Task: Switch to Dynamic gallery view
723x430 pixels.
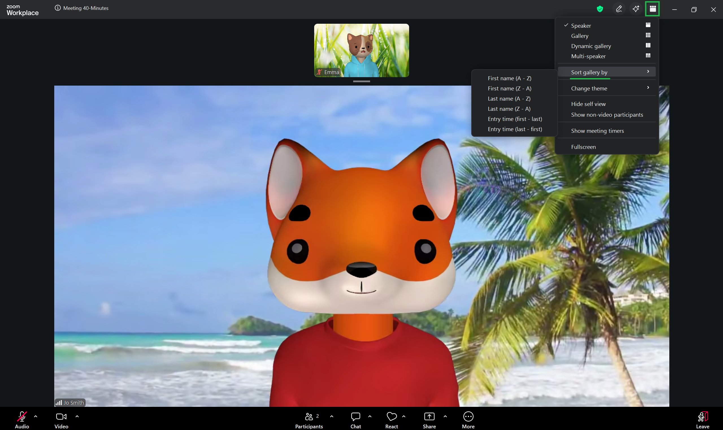Action: click(607, 46)
